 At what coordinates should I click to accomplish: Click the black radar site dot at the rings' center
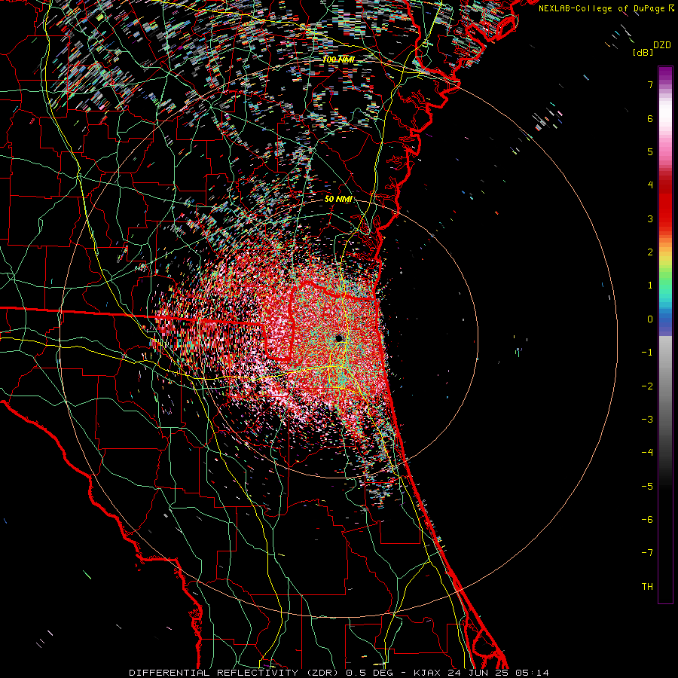click(x=339, y=338)
